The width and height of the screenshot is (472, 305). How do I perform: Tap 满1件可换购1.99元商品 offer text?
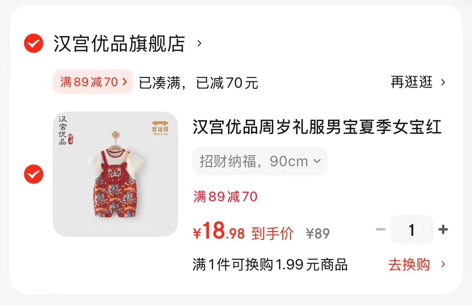tap(270, 265)
